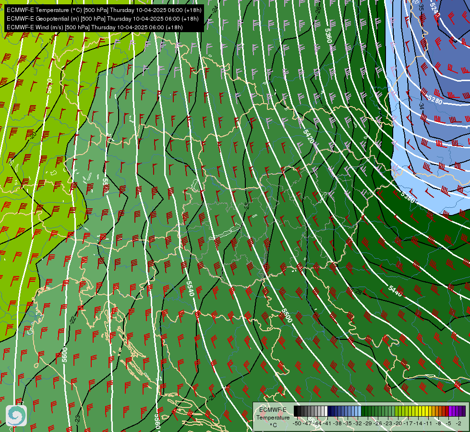Click the ECMWF-E Wind header line
The width and height of the screenshot is (470, 432).
coord(95,27)
